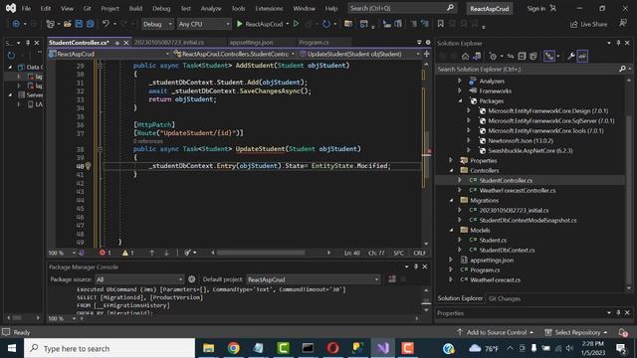Click Select Repository in status bar
This screenshot has height=358, width=637.
pyautogui.click(x=576, y=332)
